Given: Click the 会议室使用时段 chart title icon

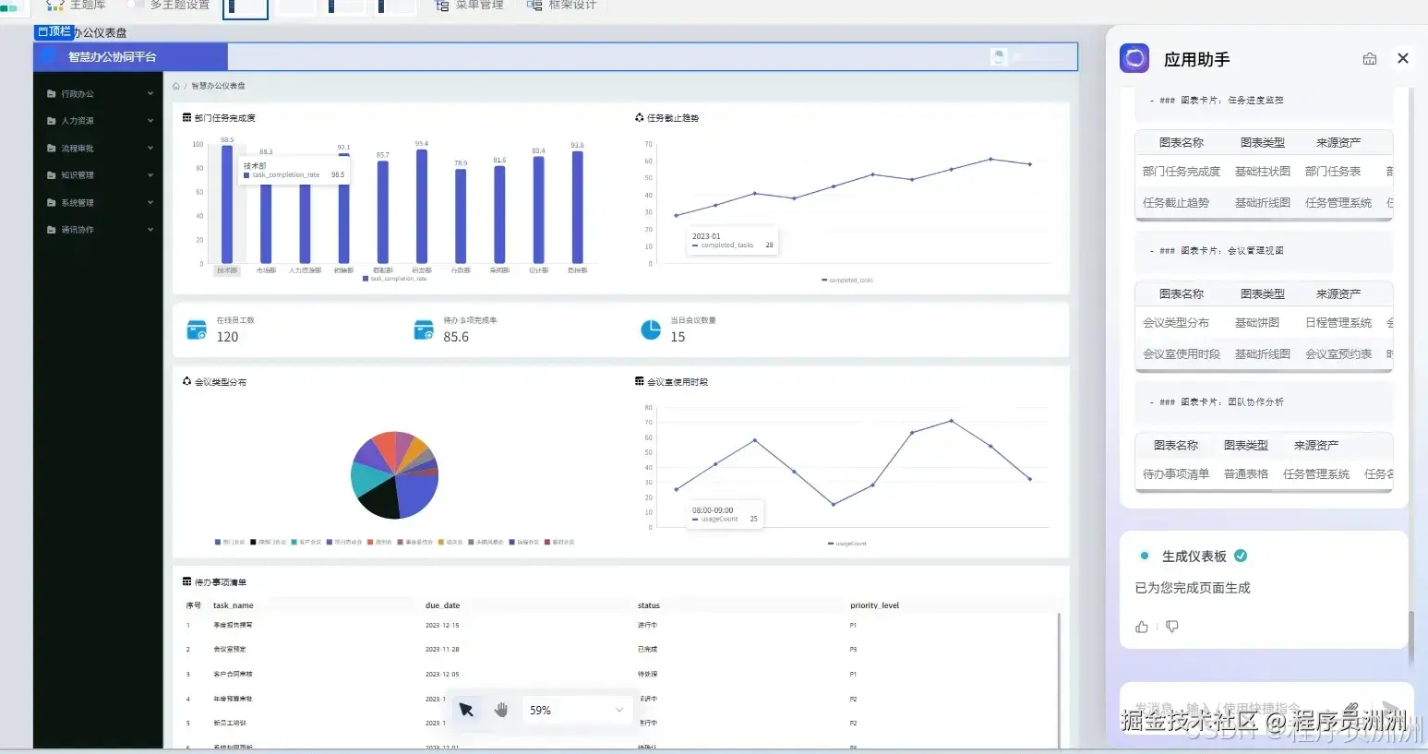Looking at the screenshot, I should click(640, 381).
